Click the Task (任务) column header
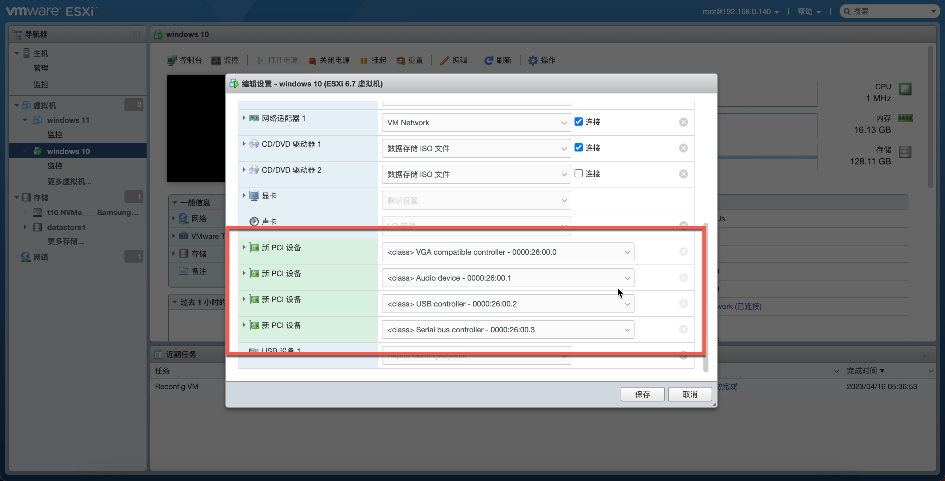Viewport: 945px width, 481px height. [x=162, y=371]
